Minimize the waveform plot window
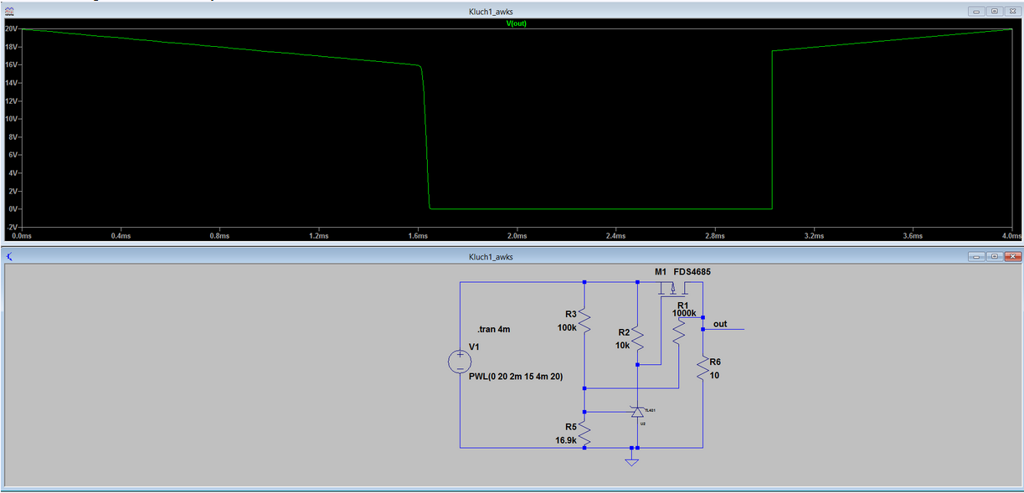This screenshot has height=493, width=1024. pos(977,12)
